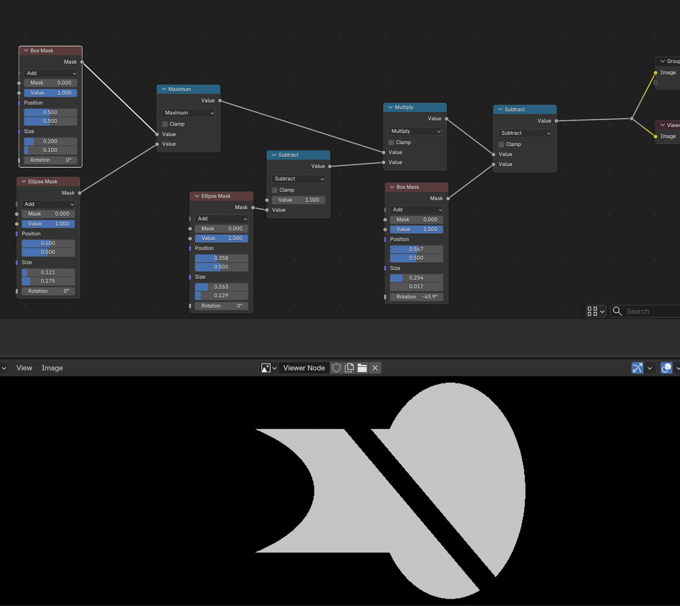Click the 0.129 size slider on Ellipse Mask
The width and height of the screenshot is (680, 606).
point(222,296)
